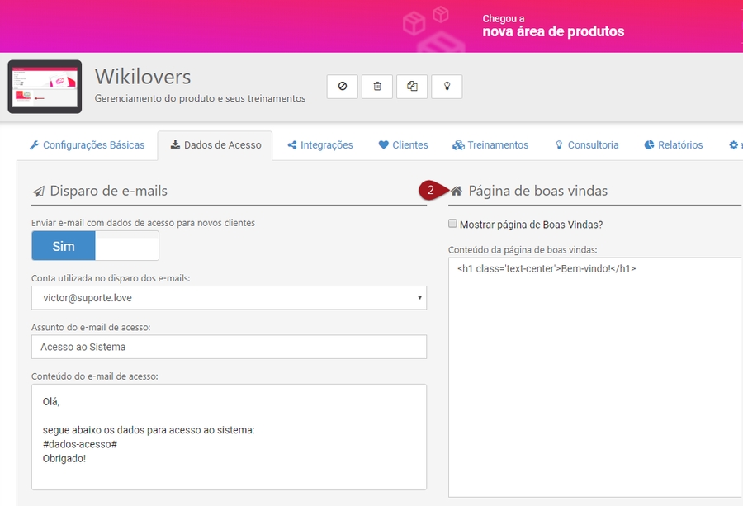Screen dimensions: 743x506
Task: Go to the Clientes tab
Action: 403,145
